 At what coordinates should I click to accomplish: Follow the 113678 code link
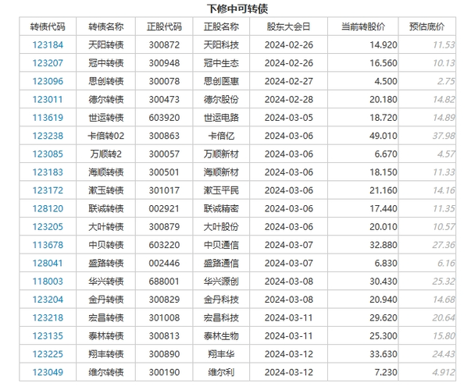coord(48,245)
